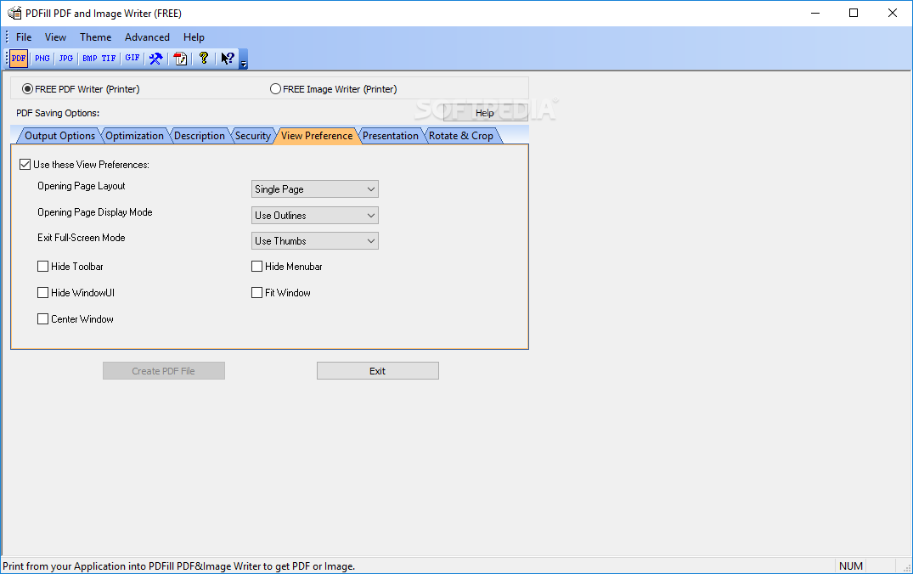The image size is (913, 574).
Task: Click the Help button near PDF Saving Options
Action: [485, 113]
